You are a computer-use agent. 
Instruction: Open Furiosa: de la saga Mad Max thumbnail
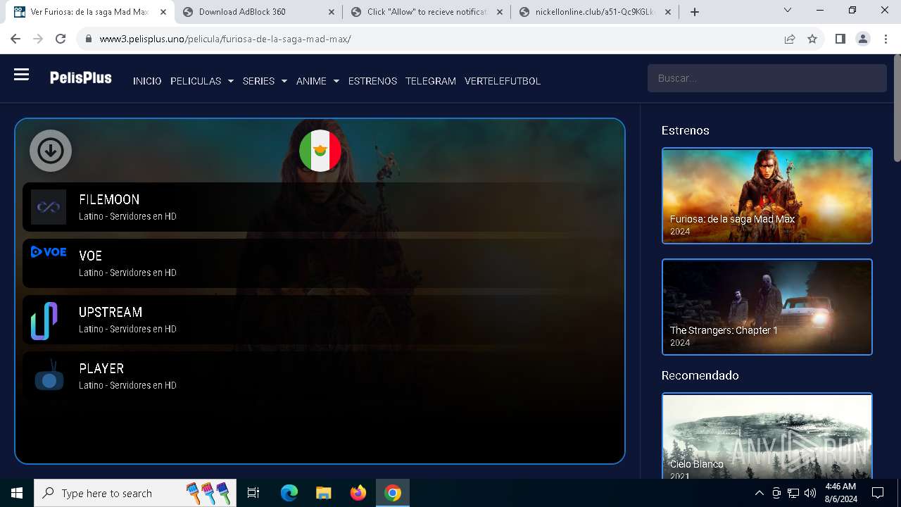(767, 196)
